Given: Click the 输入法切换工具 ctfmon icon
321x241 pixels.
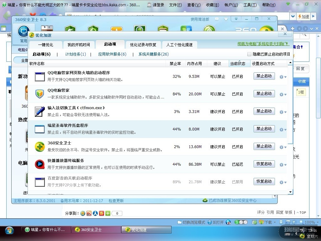Looking at the screenshot, I should pos(39,111).
